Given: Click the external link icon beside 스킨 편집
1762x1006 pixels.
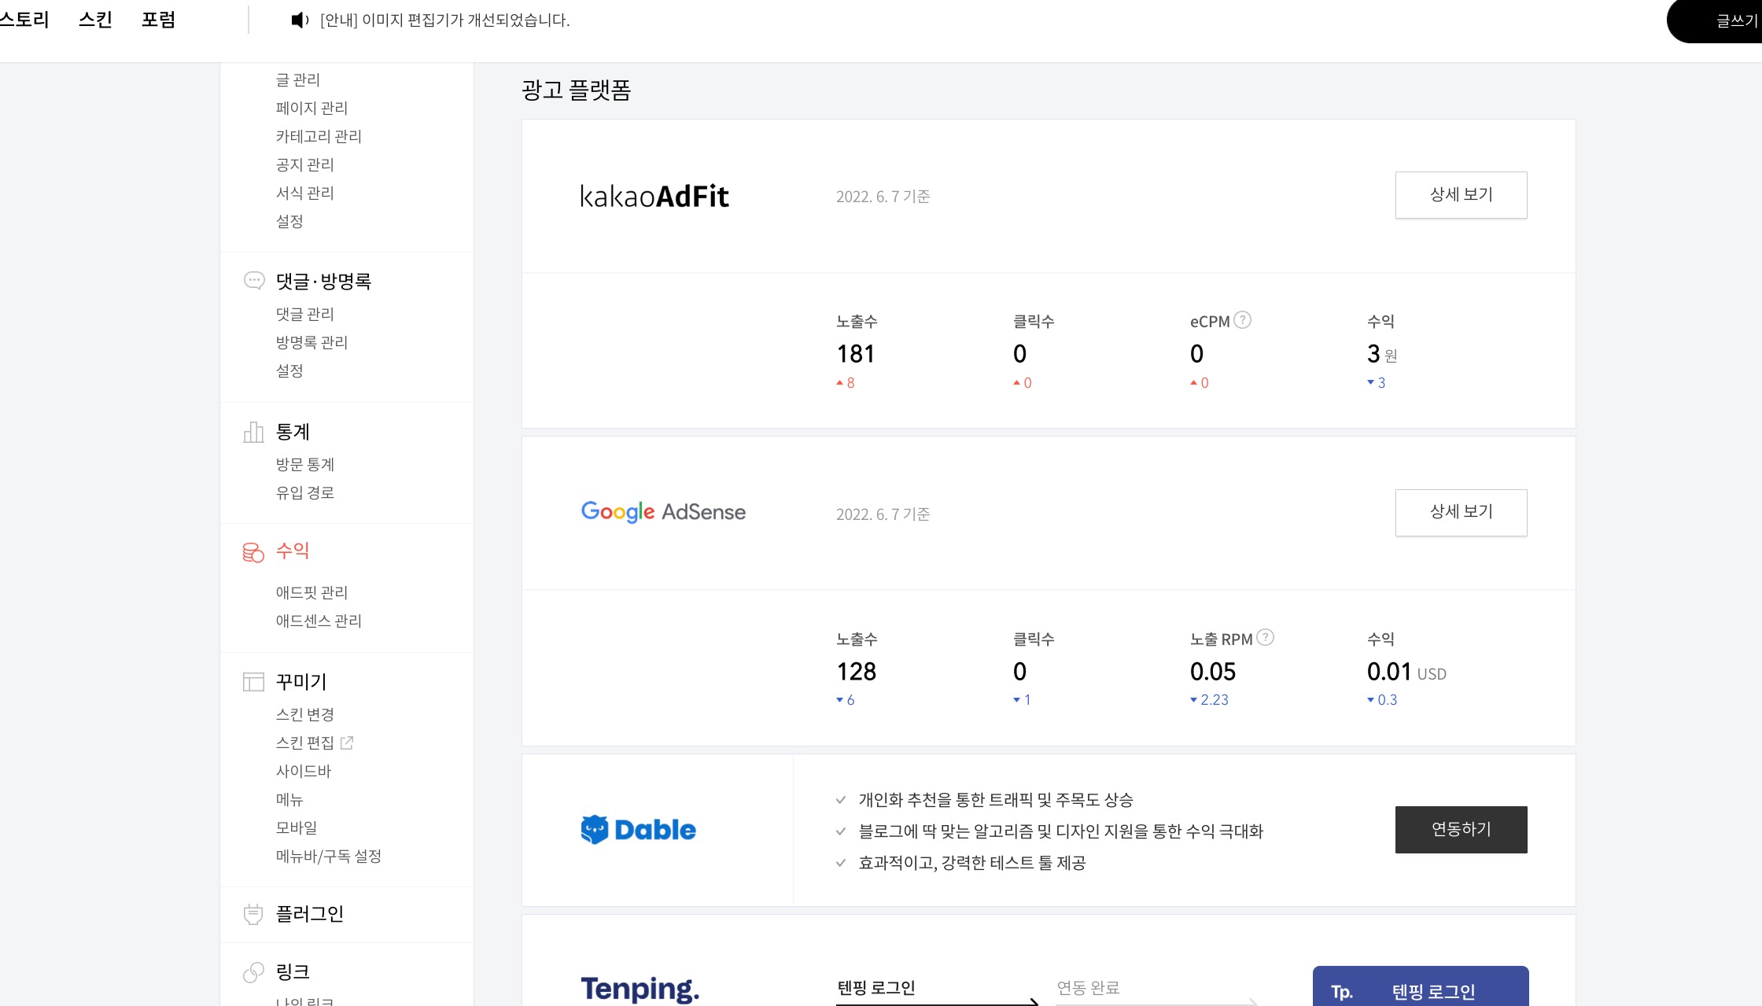Looking at the screenshot, I should [347, 742].
